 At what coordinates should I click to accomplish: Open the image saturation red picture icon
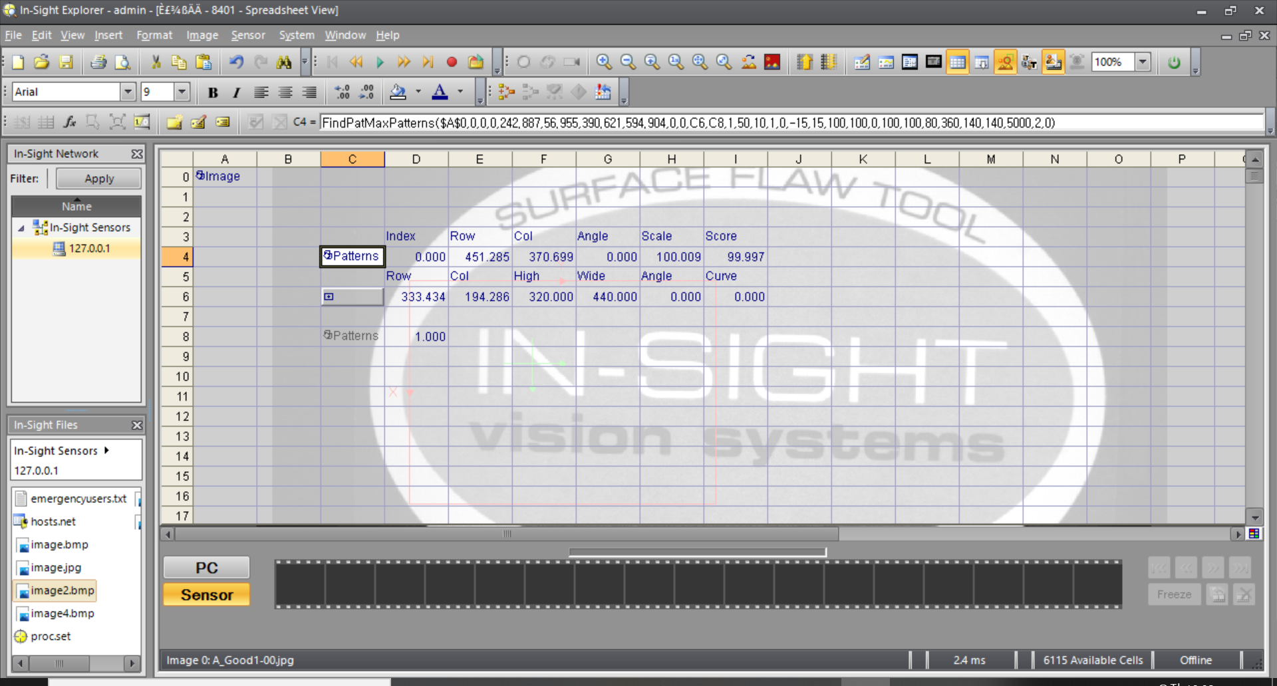[772, 62]
